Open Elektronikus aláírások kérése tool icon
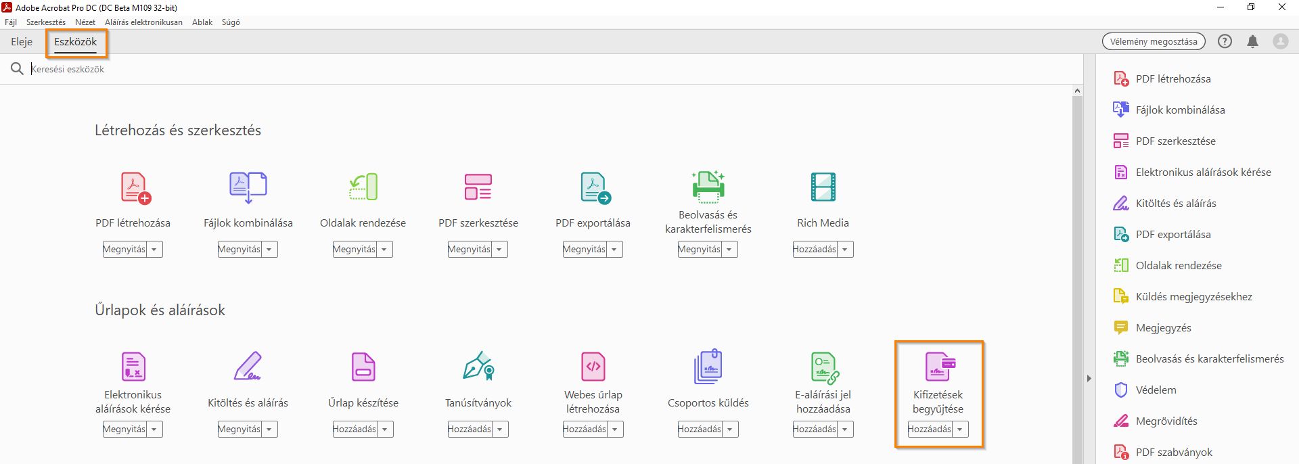The image size is (1299, 464). click(133, 367)
